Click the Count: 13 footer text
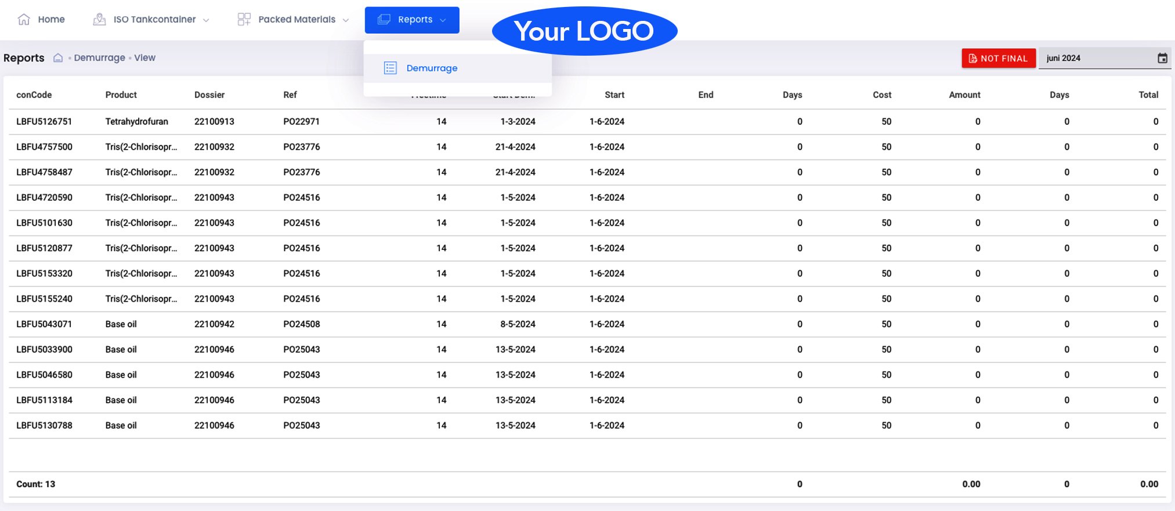The width and height of the screenshot is (1175, 511). coord(35,484)
